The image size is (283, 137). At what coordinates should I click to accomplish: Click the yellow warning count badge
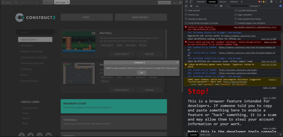(x=264, y=2)
